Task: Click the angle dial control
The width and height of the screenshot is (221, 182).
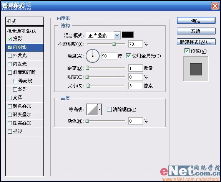Action: [x=93, y=56]
